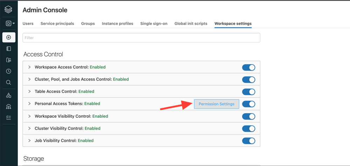
Task: Open the Recents clock icon
Action: click(9, 71)
